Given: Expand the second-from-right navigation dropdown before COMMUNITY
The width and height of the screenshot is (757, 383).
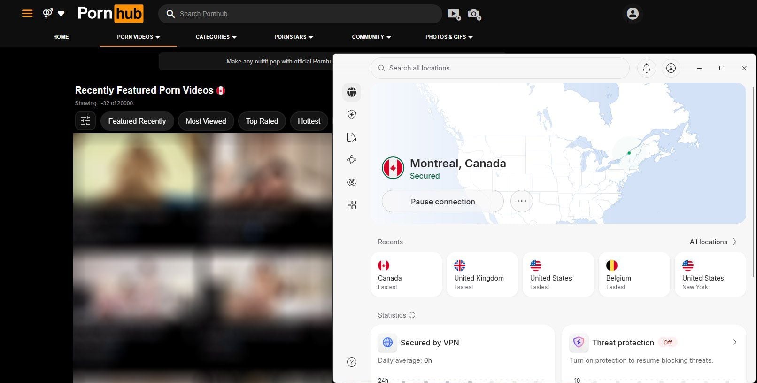Looking at the screenshot, I should tap(294, 37).
